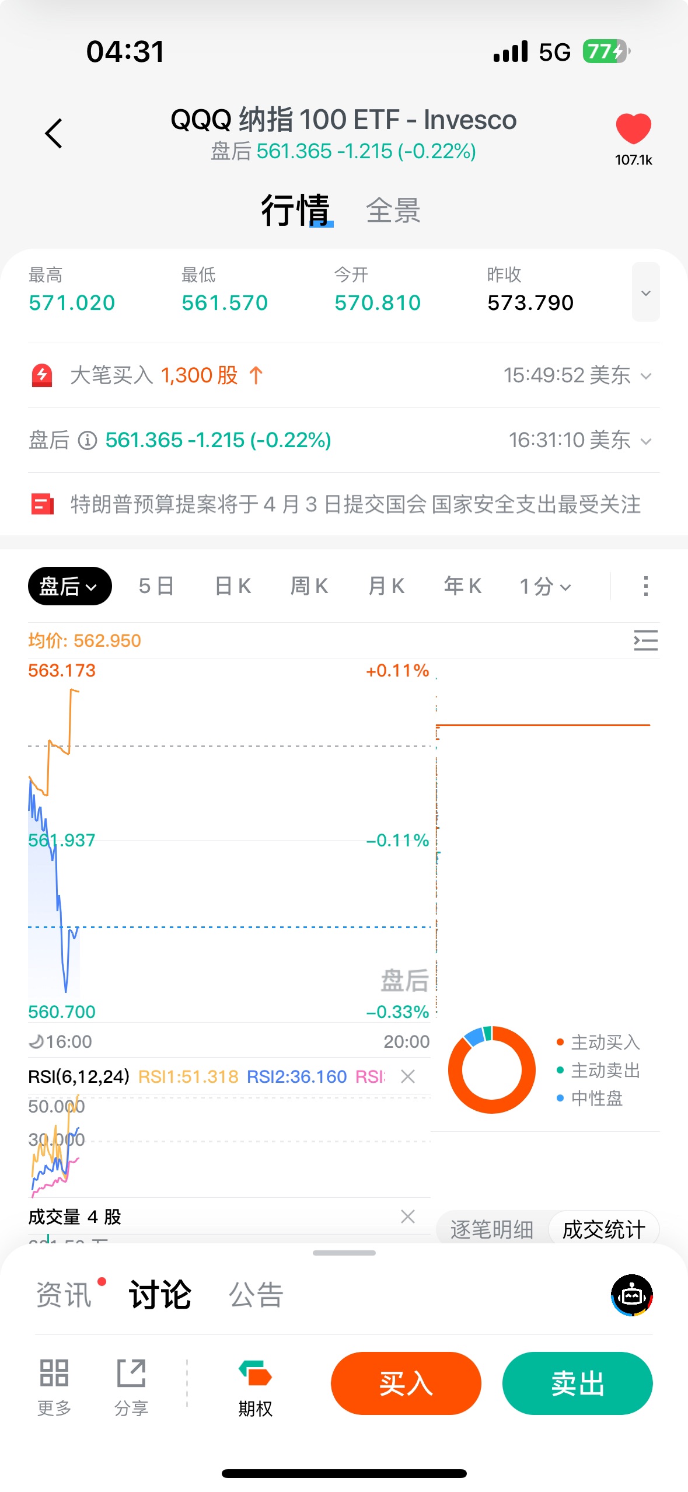Switch to 逐笔明细 view
Screen dimensions: 688x1492
(492, 1229)
